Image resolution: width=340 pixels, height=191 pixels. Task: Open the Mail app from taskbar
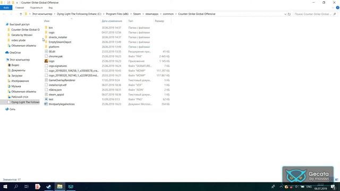point(71,186)
